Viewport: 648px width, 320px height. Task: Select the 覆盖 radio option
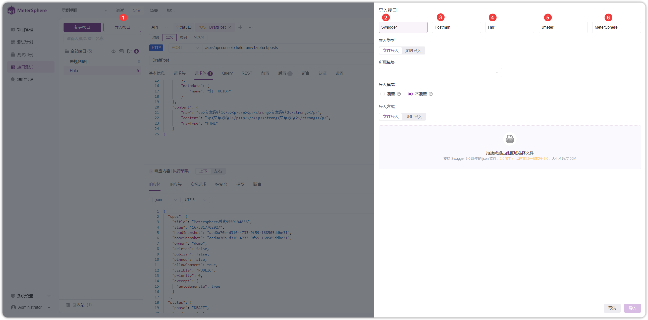(x=382, y=94)
